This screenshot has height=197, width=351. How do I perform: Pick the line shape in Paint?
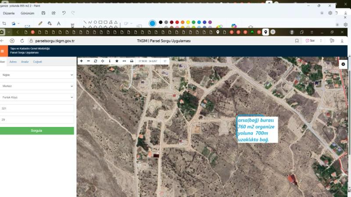[85, 22]
